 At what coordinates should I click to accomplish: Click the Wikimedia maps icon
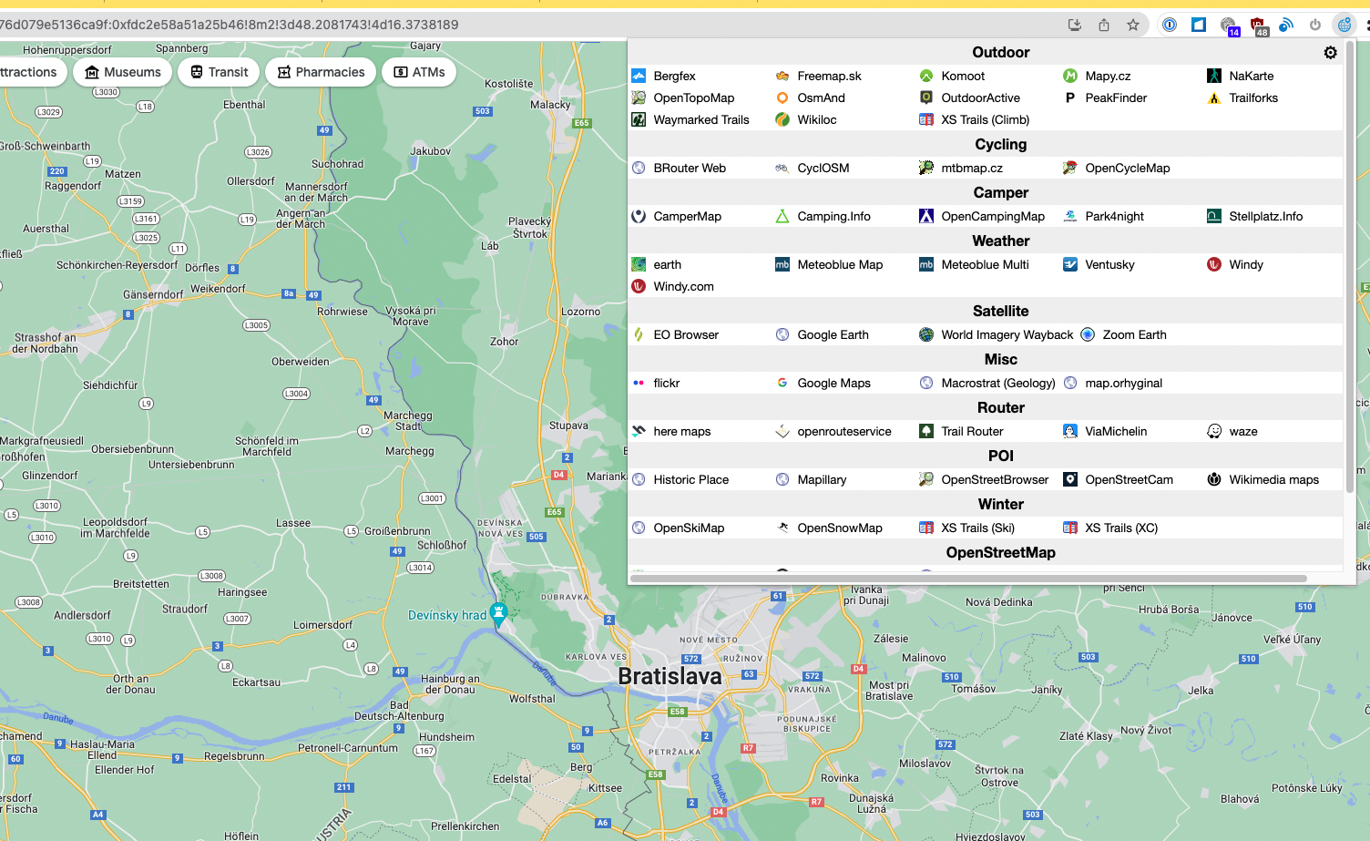(x=1214, y=479)
